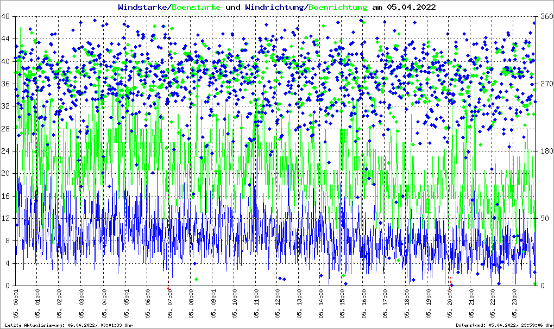
Task: Click the red marker near 20:00 on the axis
Action: tap(450, 288)
